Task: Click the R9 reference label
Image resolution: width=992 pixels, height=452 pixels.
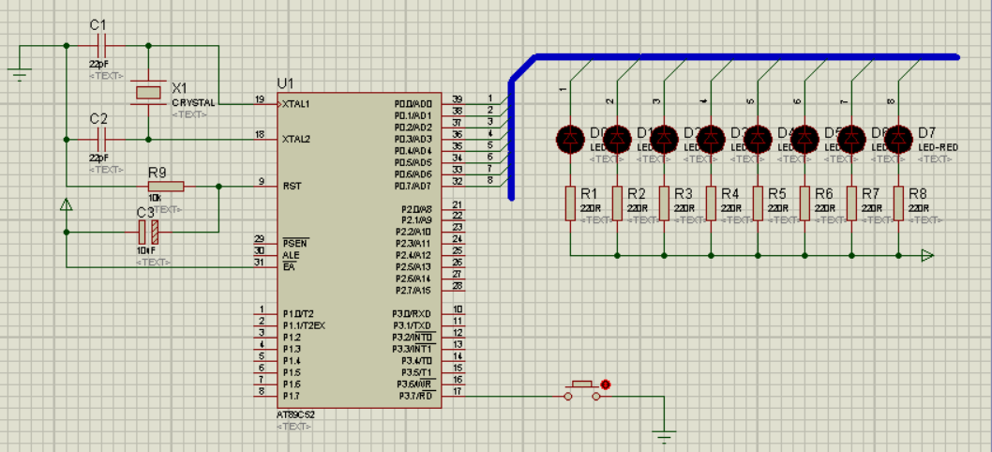Action: tap(157, 173)
